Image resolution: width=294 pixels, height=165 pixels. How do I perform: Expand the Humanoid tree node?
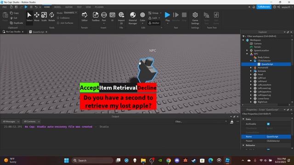[x=251, y=67]
